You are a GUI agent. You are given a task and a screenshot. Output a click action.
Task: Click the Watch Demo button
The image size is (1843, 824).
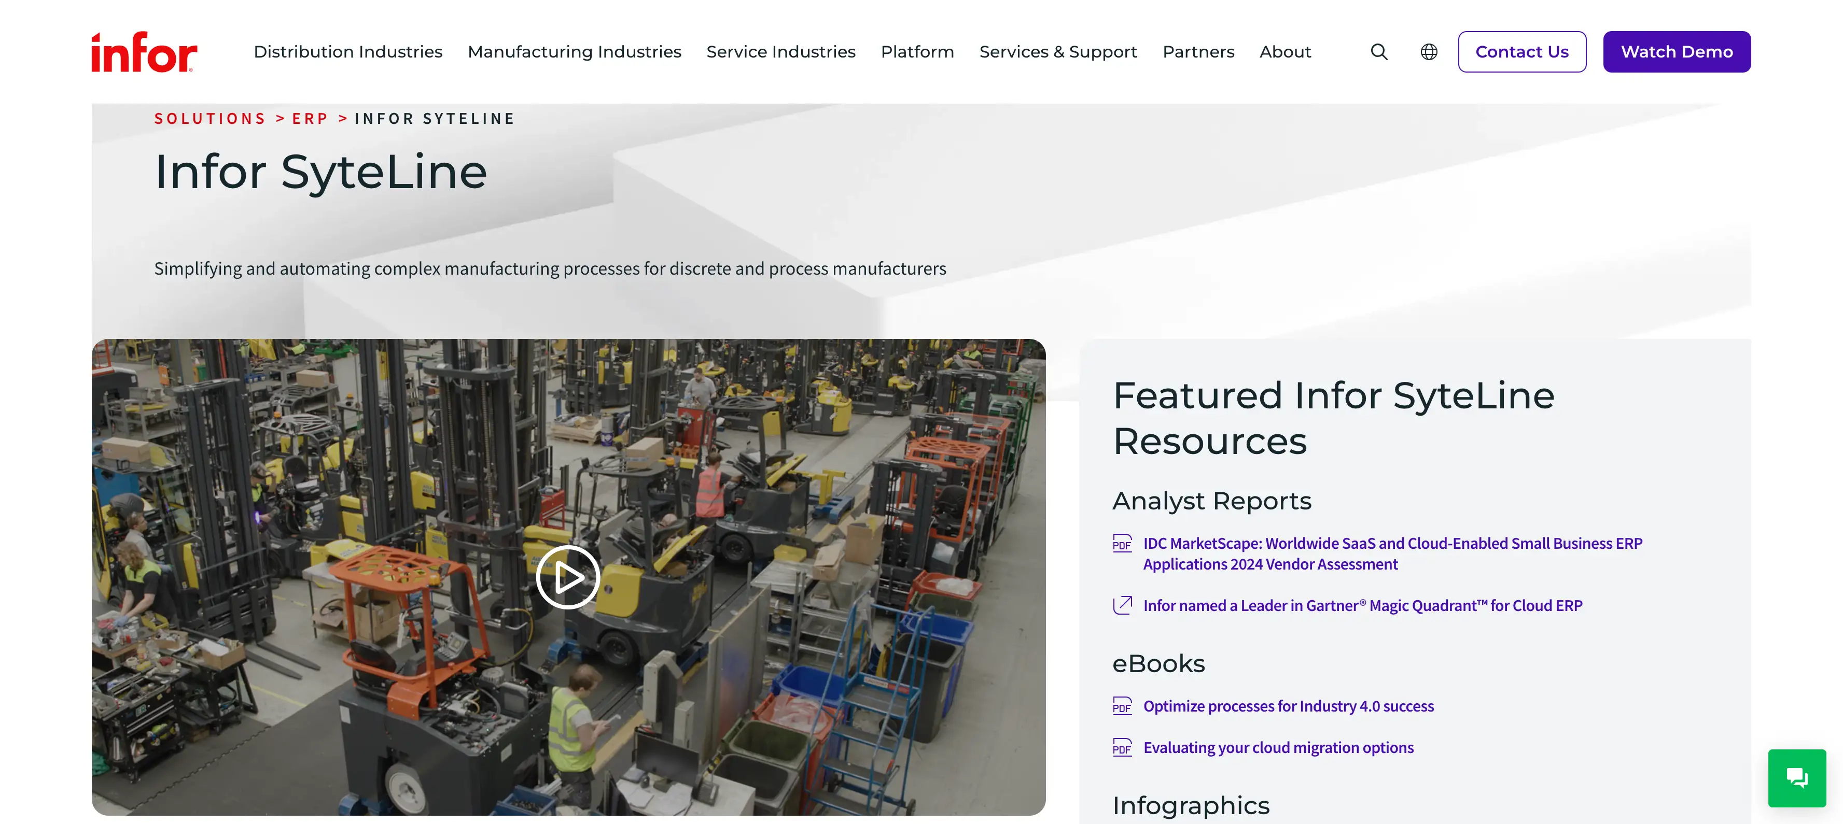coord(1677,52)
